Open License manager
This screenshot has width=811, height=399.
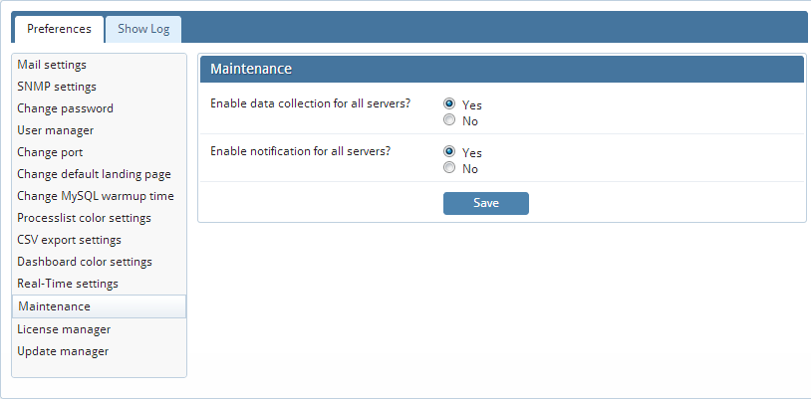coord(64,329)
